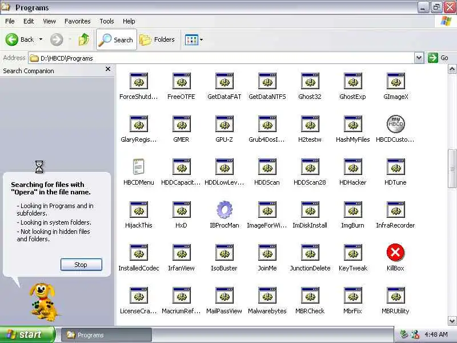Select the HDDScan icon
This screenshot has height=343, width=457.
(267, 166)
